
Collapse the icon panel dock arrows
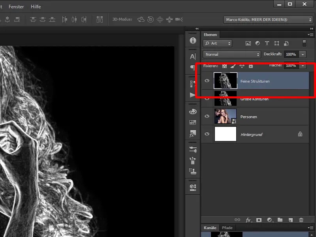(197, 28)
